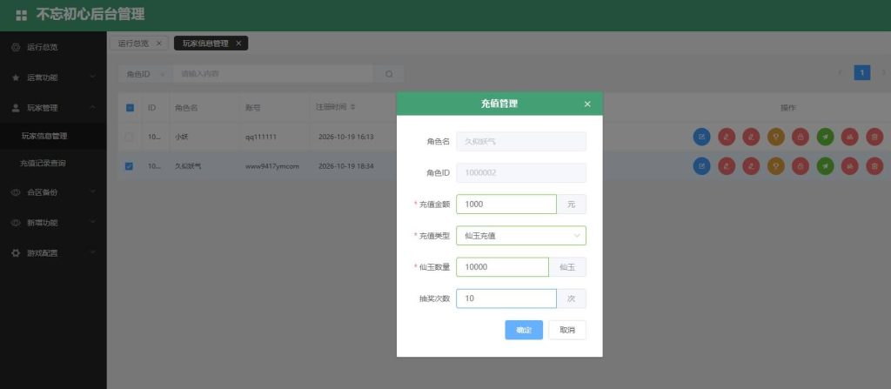Open 充值记录查询 in the sidebar
The image size is (891, 389).
[x=53, y=164]
